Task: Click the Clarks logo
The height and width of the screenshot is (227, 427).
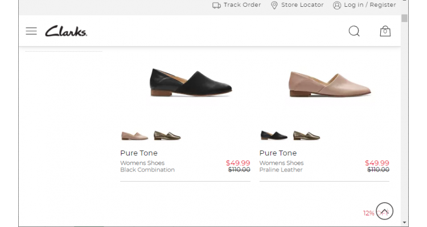Action: [66, 31]
